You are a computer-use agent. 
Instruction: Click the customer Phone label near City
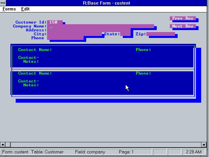pos(38,38)
